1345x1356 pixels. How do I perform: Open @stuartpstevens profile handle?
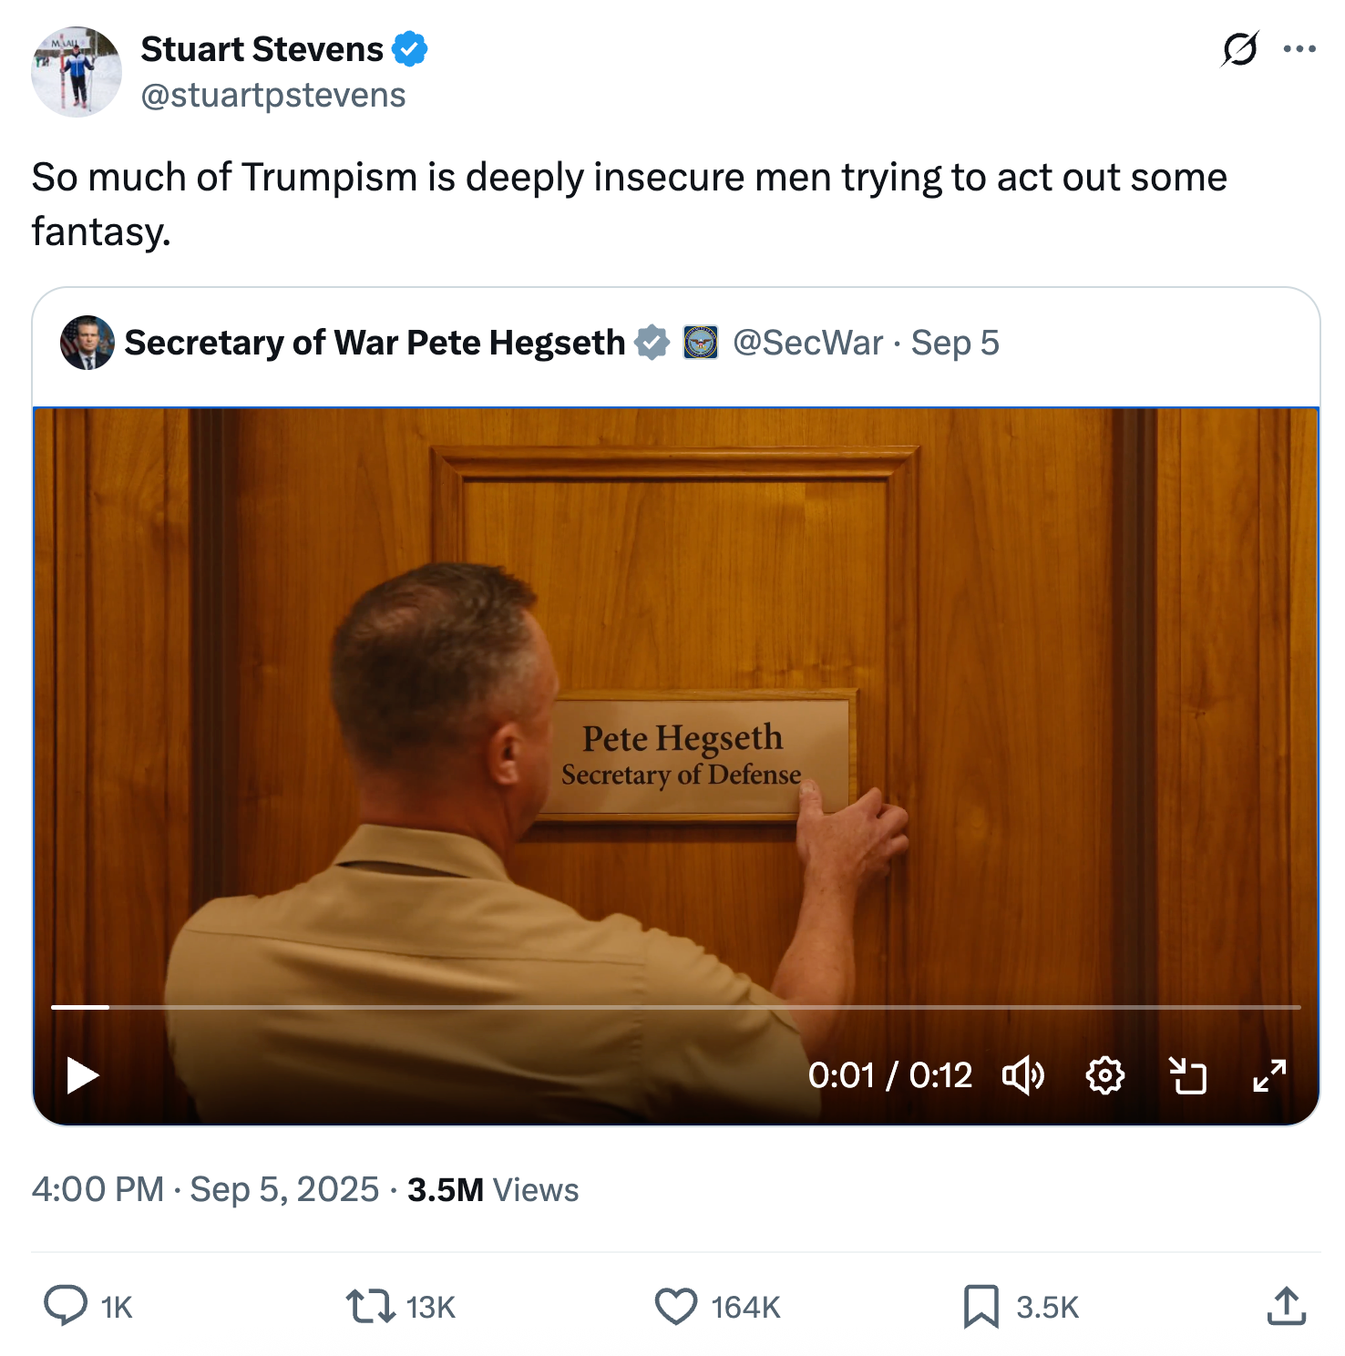pos(273,95)
